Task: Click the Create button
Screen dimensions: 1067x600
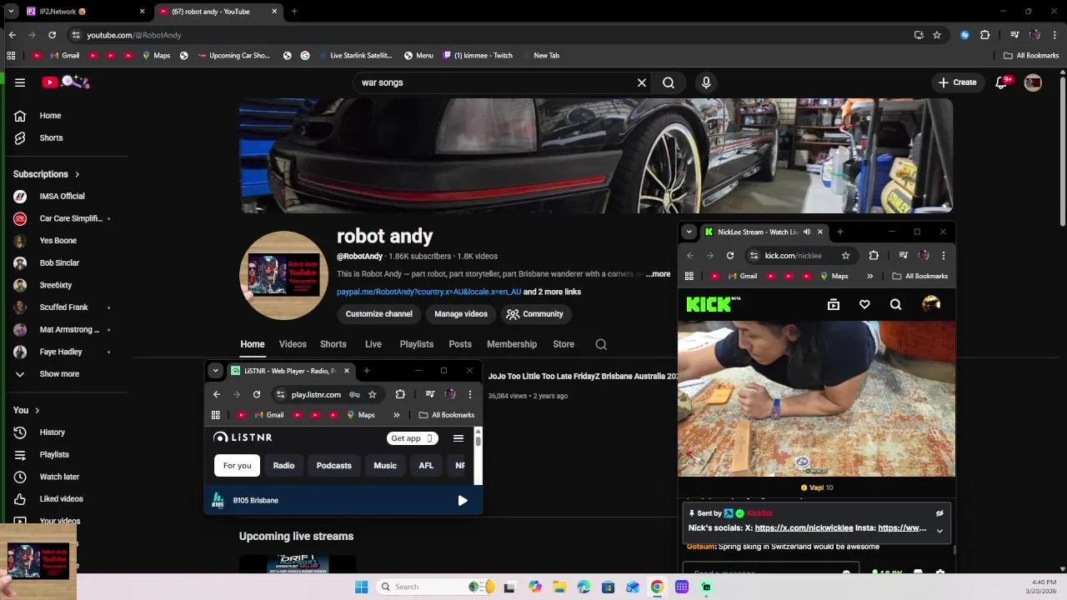Action: coord(957,82)
